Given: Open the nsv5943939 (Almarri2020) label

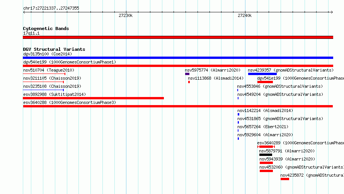Looking at the screenshot, I should click(x=287, y=159).
